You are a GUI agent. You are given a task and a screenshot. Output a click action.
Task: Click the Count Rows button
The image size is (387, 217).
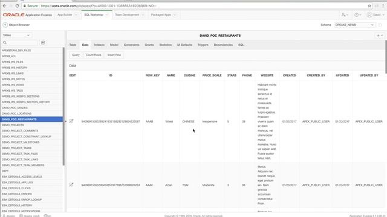(94, 55)
